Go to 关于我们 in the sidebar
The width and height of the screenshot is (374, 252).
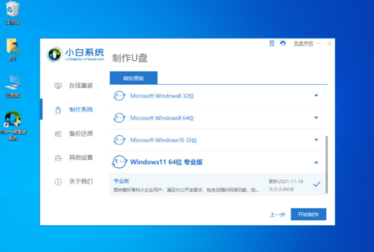(81, 182)
